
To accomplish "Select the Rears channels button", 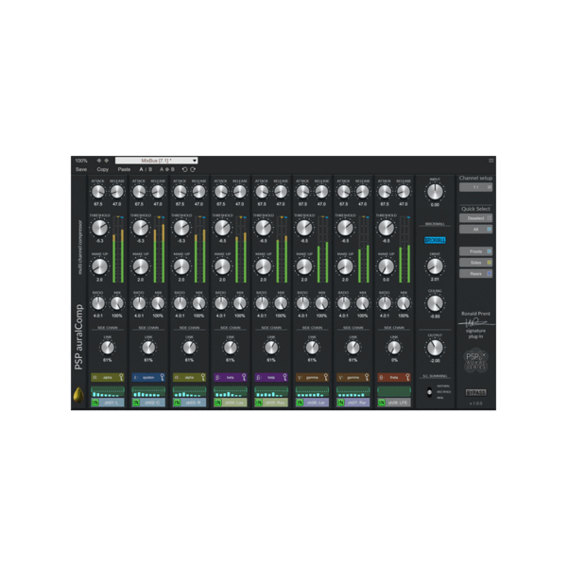I will tap(475, 274).
